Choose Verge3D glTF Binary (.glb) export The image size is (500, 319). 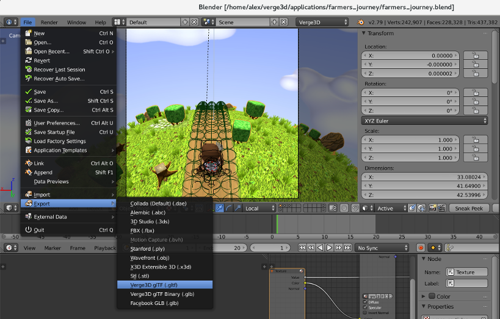(x=165, y=294)
